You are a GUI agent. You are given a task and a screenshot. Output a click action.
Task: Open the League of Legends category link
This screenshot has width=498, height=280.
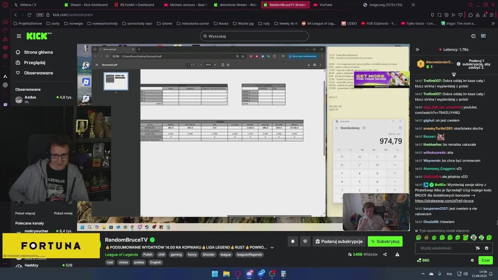(121, 255)
